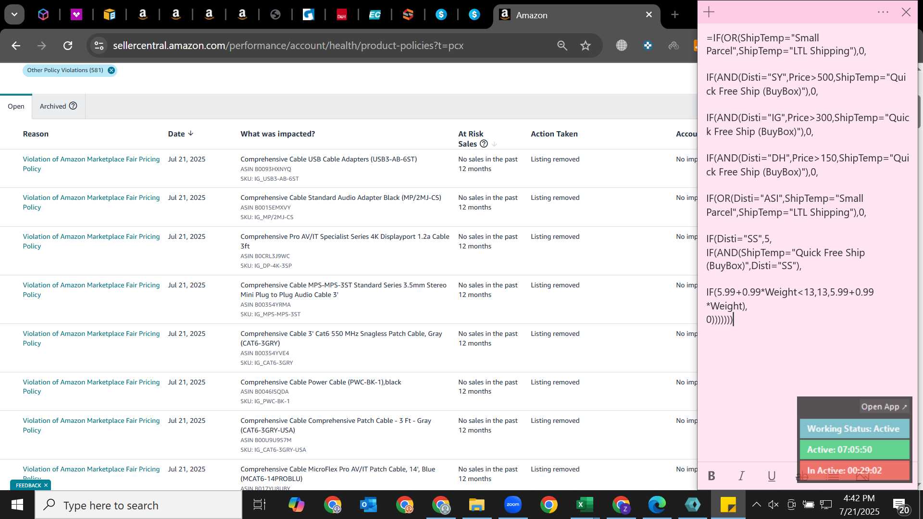923x519 pixels.
Task: Open the violation for CAT6-3GRY-USA patch cable
Action: 91,425
